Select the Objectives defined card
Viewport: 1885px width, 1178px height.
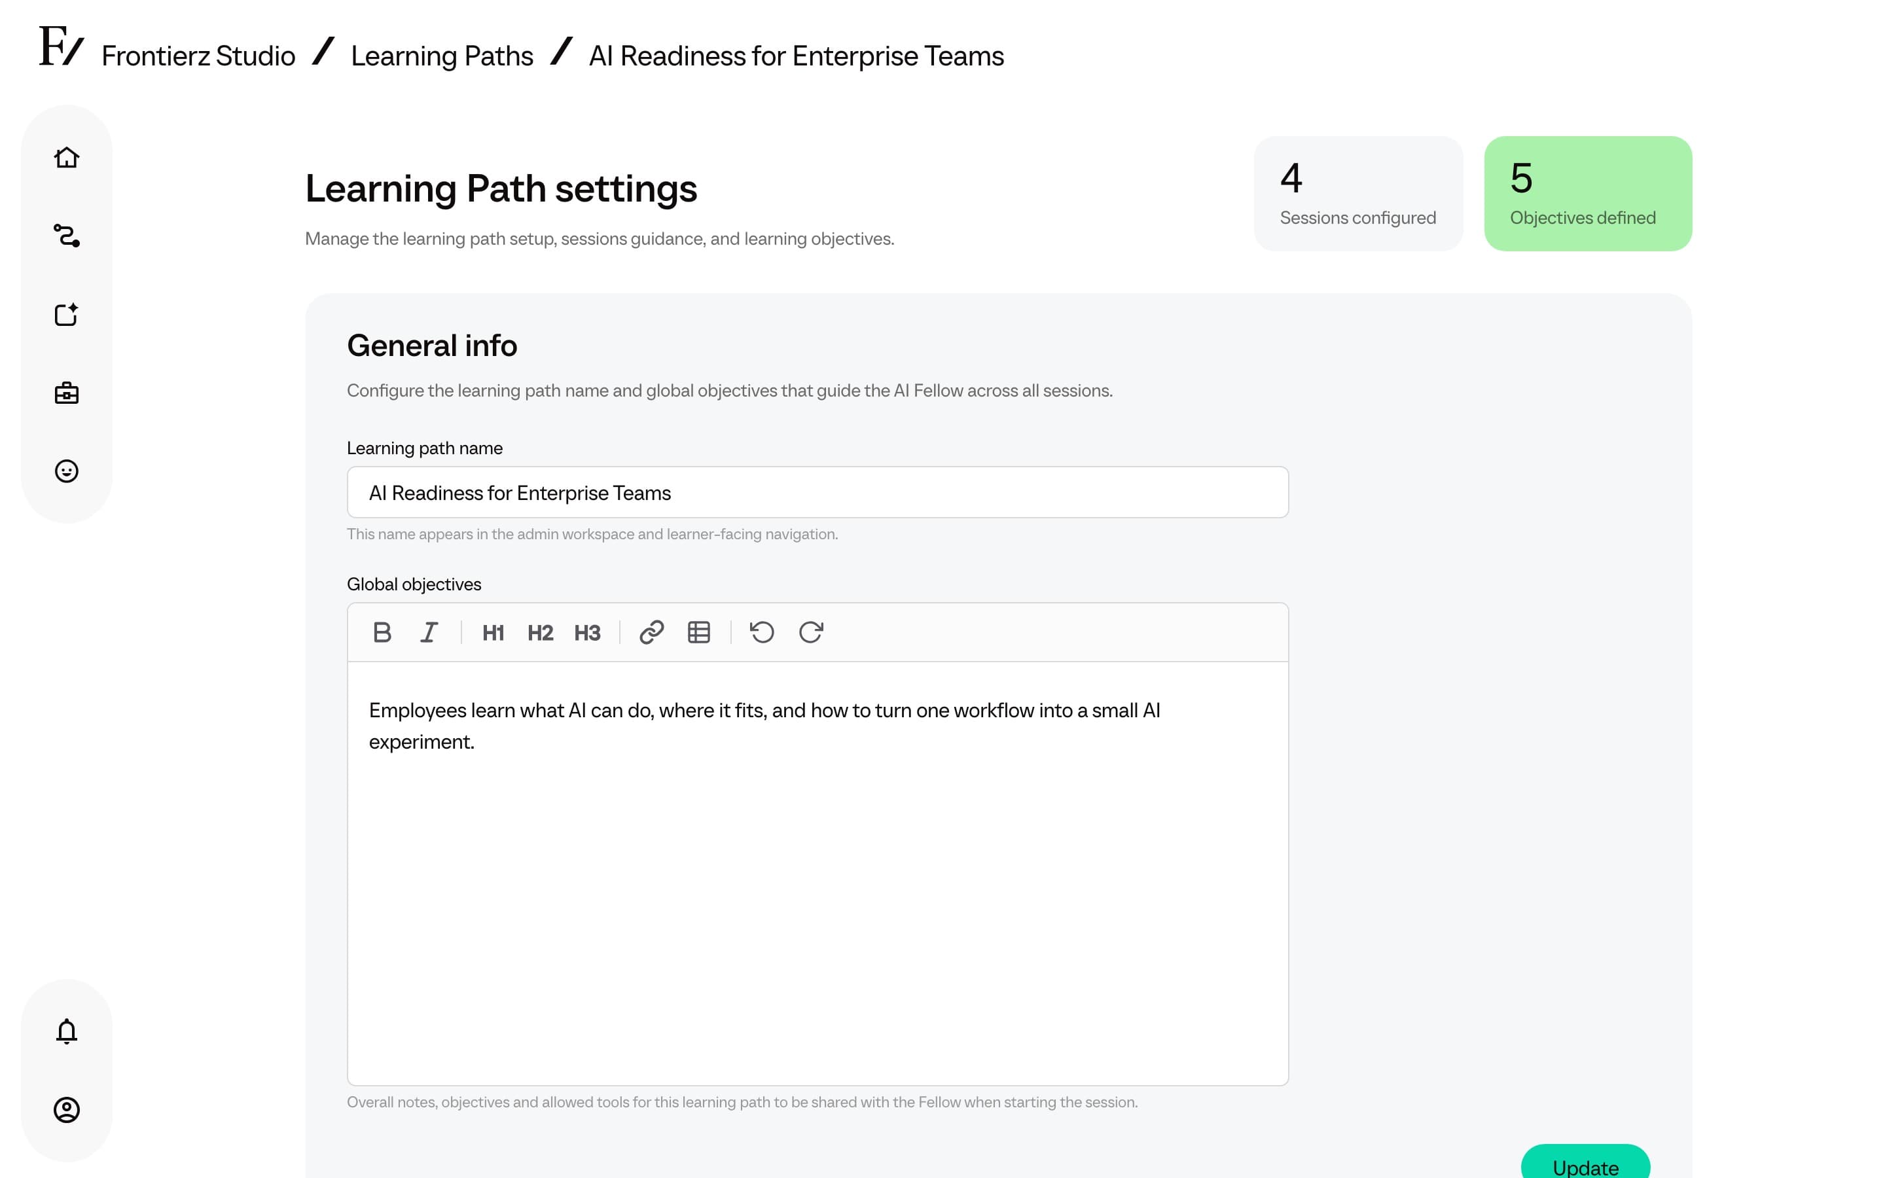pyautogui.click(x=1587, y=193)
